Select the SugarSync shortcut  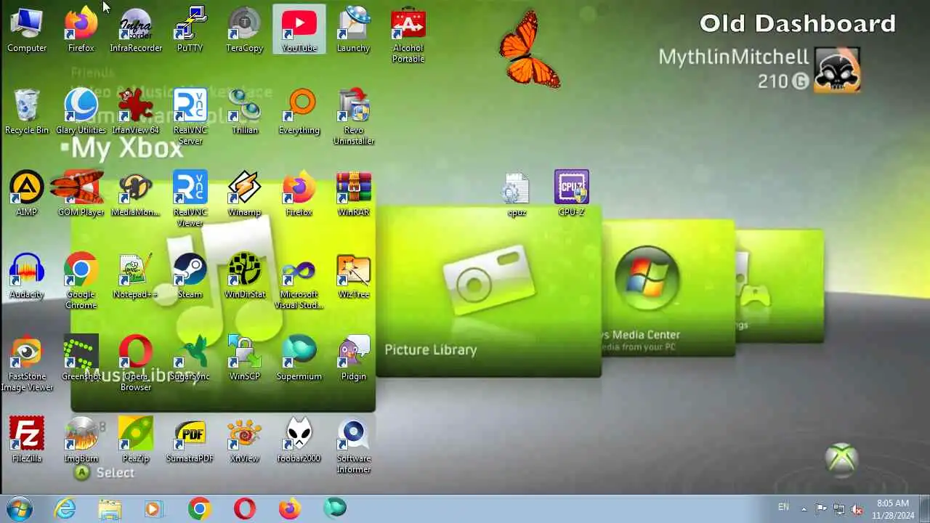[190, 357]
